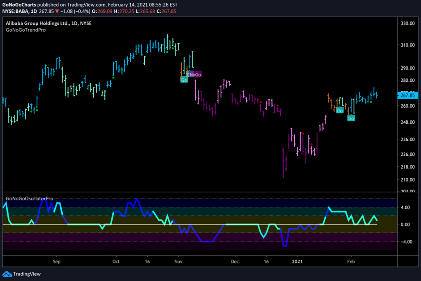
Task: Click the Dec date axis label
Action: (235, 261)
